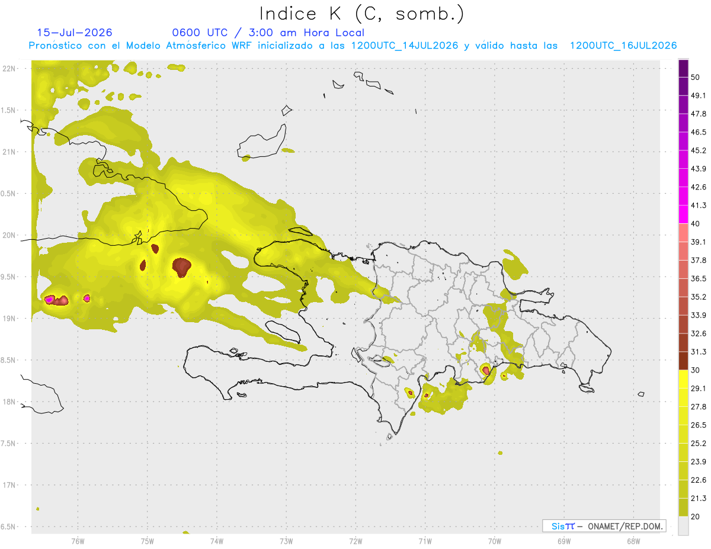Screen dimensions: 711x549
Task: Select the colorbar value 23.9
Action: (x=699, y=462)
